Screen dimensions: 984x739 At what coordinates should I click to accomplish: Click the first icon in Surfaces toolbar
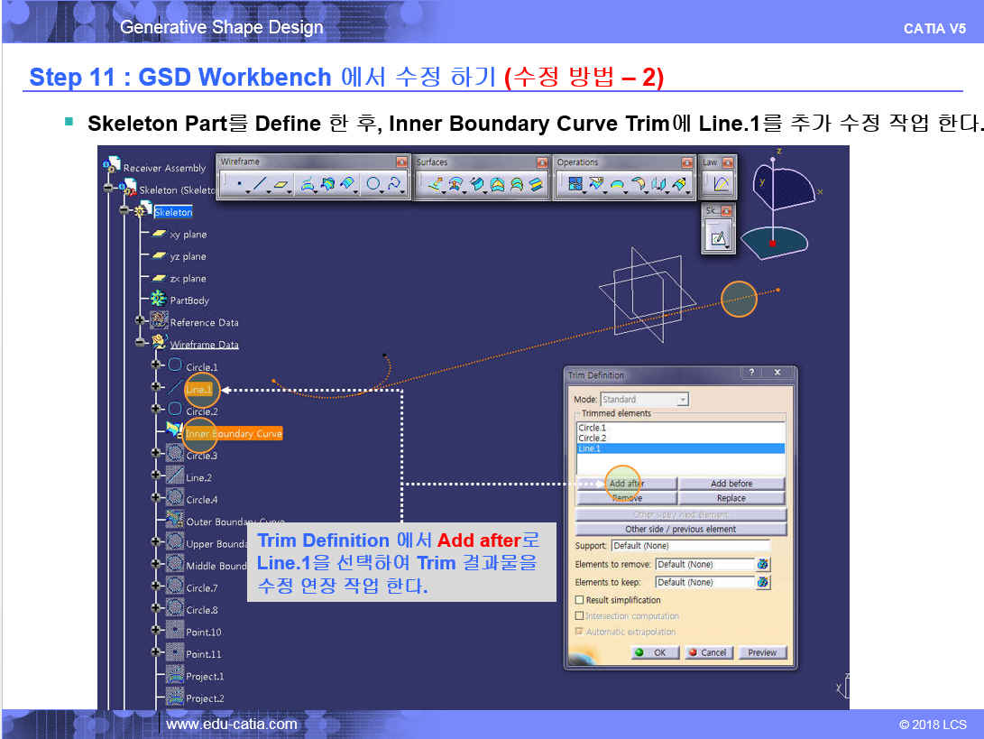[436, 185]
